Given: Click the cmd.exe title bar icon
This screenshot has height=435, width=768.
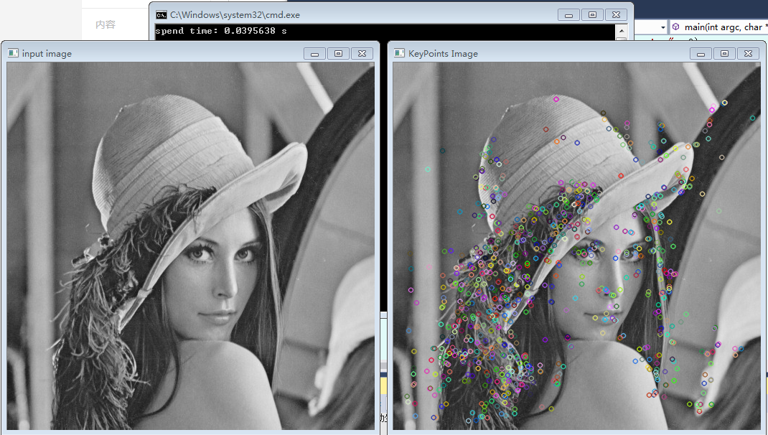Looking at the screenshot, I should [161, 14].
